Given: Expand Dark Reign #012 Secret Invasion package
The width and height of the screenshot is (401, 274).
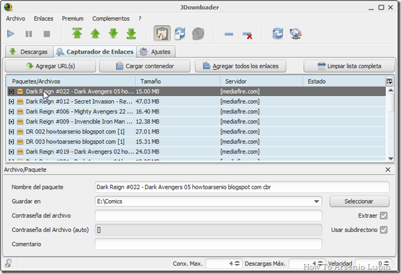Looking at the screenshot, I should point(11,101).
